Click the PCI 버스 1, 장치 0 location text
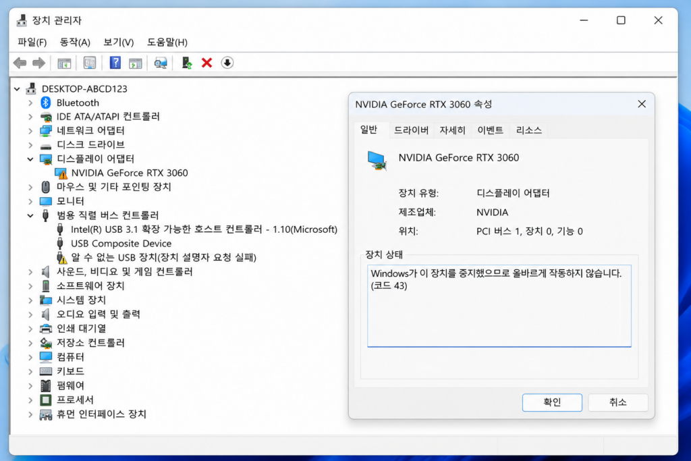Viewport: 691px width, 461px height. (x=529, y=232)
